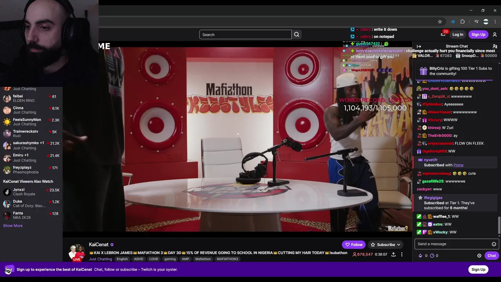Click xWocky username in chat
The image size is (501, 282).
click(x=440, y=232)
